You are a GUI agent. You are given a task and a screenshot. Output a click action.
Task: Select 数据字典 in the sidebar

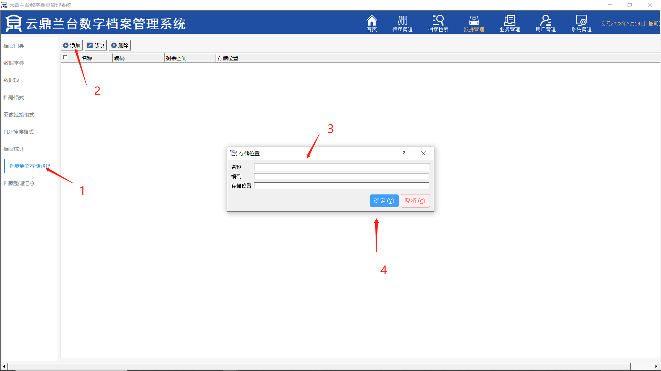(x=14, y=63)
